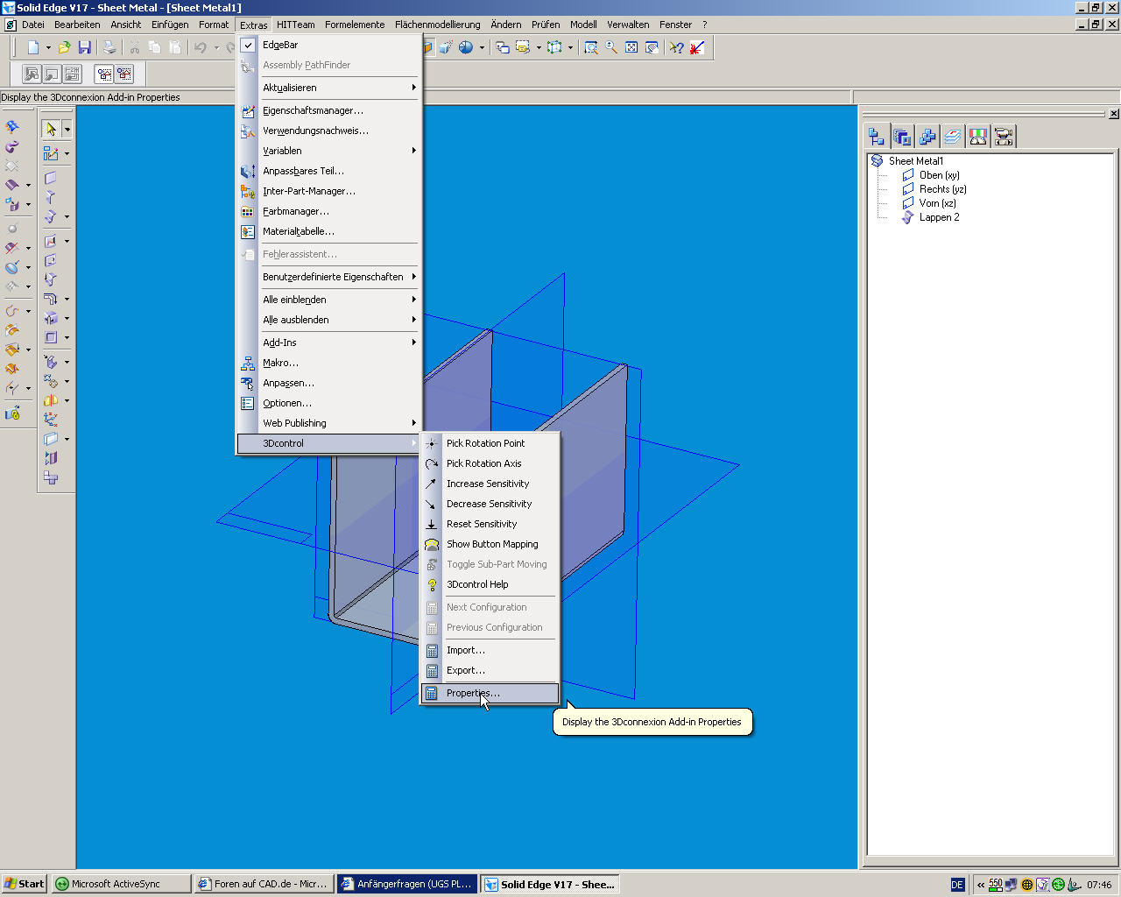Viewport: 1121px width, 897px height.
Task: Click the Fit view icon
Action: tap(631, 47)
